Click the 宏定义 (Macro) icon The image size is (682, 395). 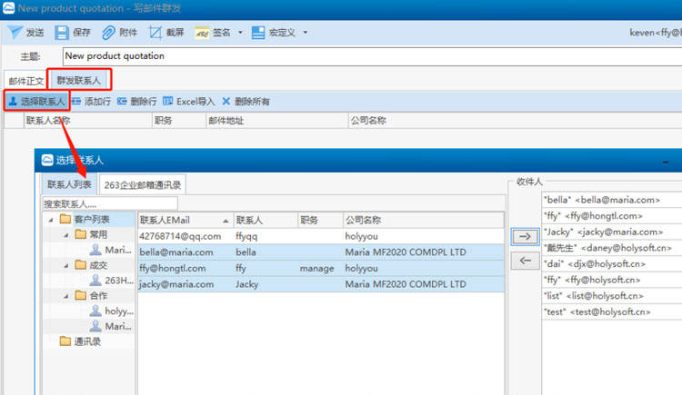[257, 33]
